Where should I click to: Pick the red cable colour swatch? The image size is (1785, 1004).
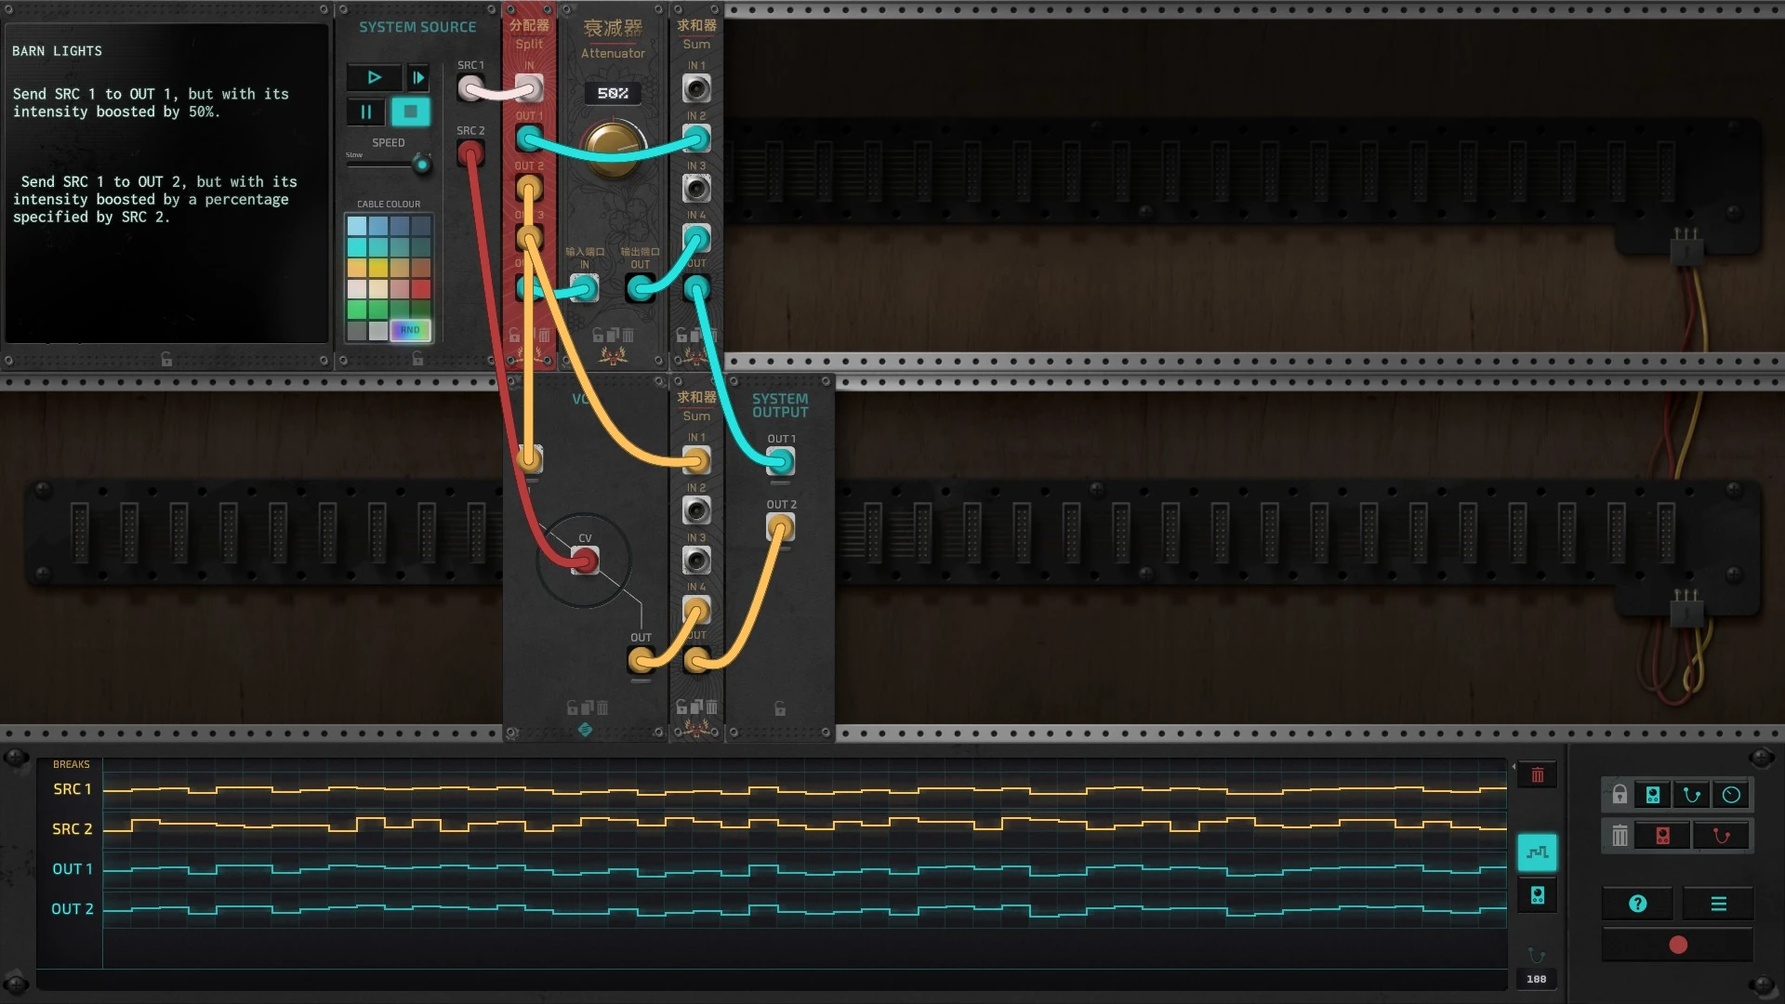pos(421,289)
